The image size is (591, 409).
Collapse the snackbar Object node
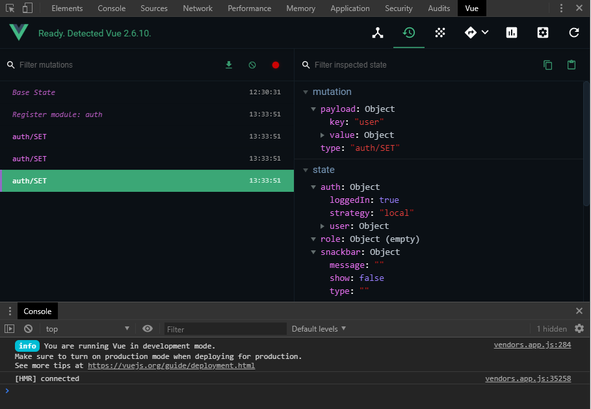click(x=313, y=252)
